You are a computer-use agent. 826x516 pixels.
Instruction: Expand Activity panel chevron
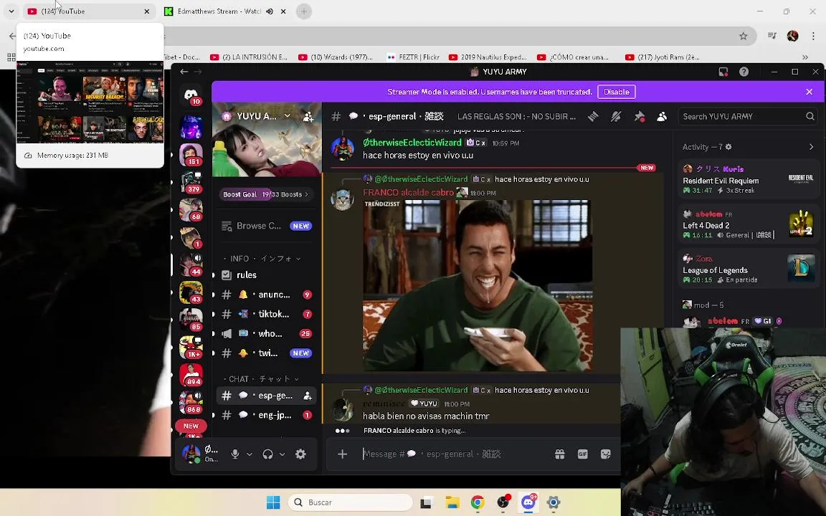point(811,147)
